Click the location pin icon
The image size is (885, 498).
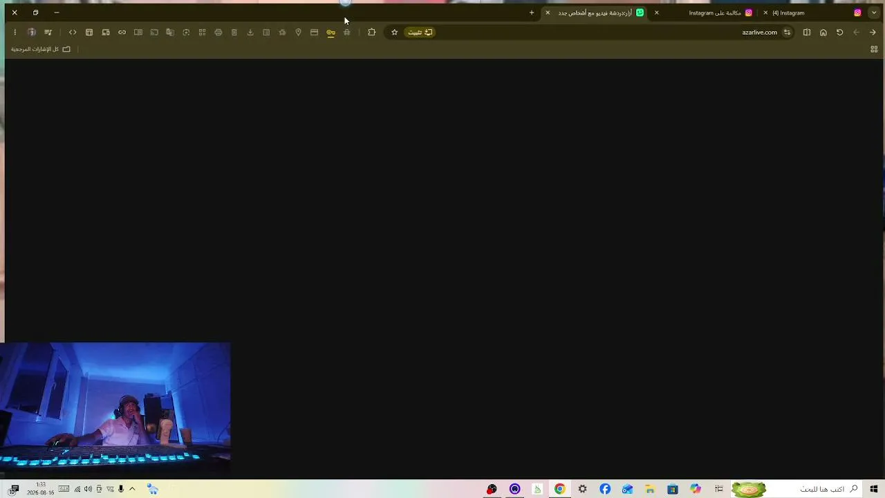pos(298,33)
